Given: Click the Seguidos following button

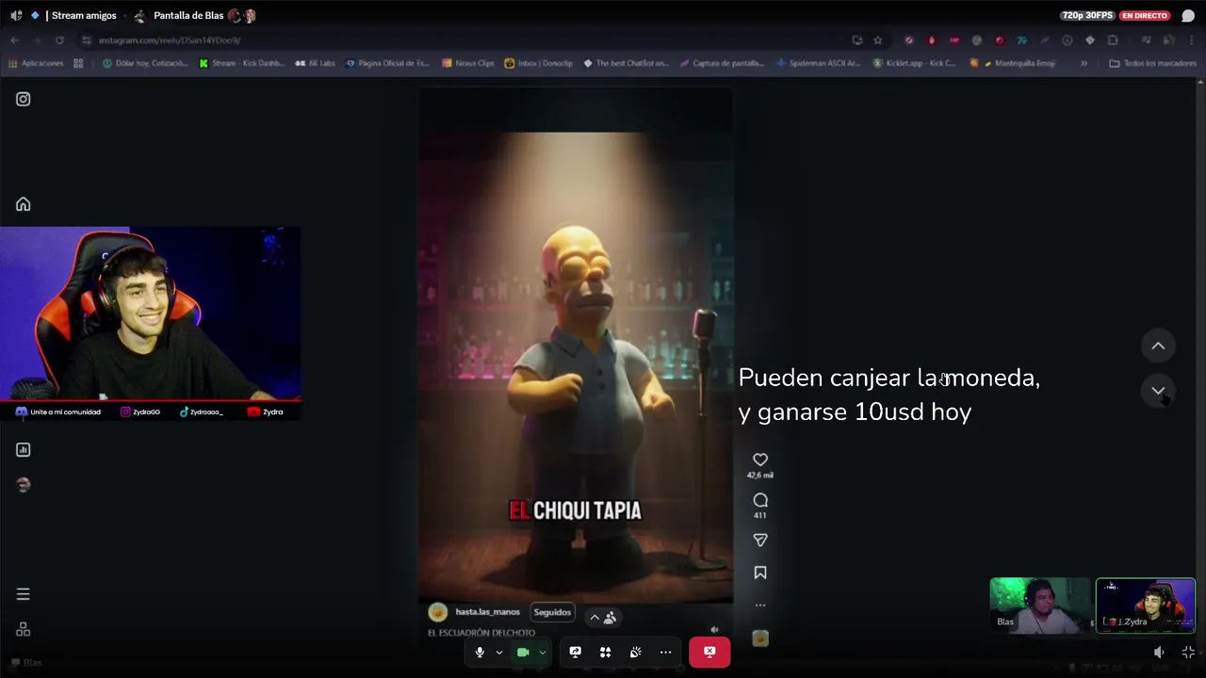Looking at the screenshot, I should 552,612.
